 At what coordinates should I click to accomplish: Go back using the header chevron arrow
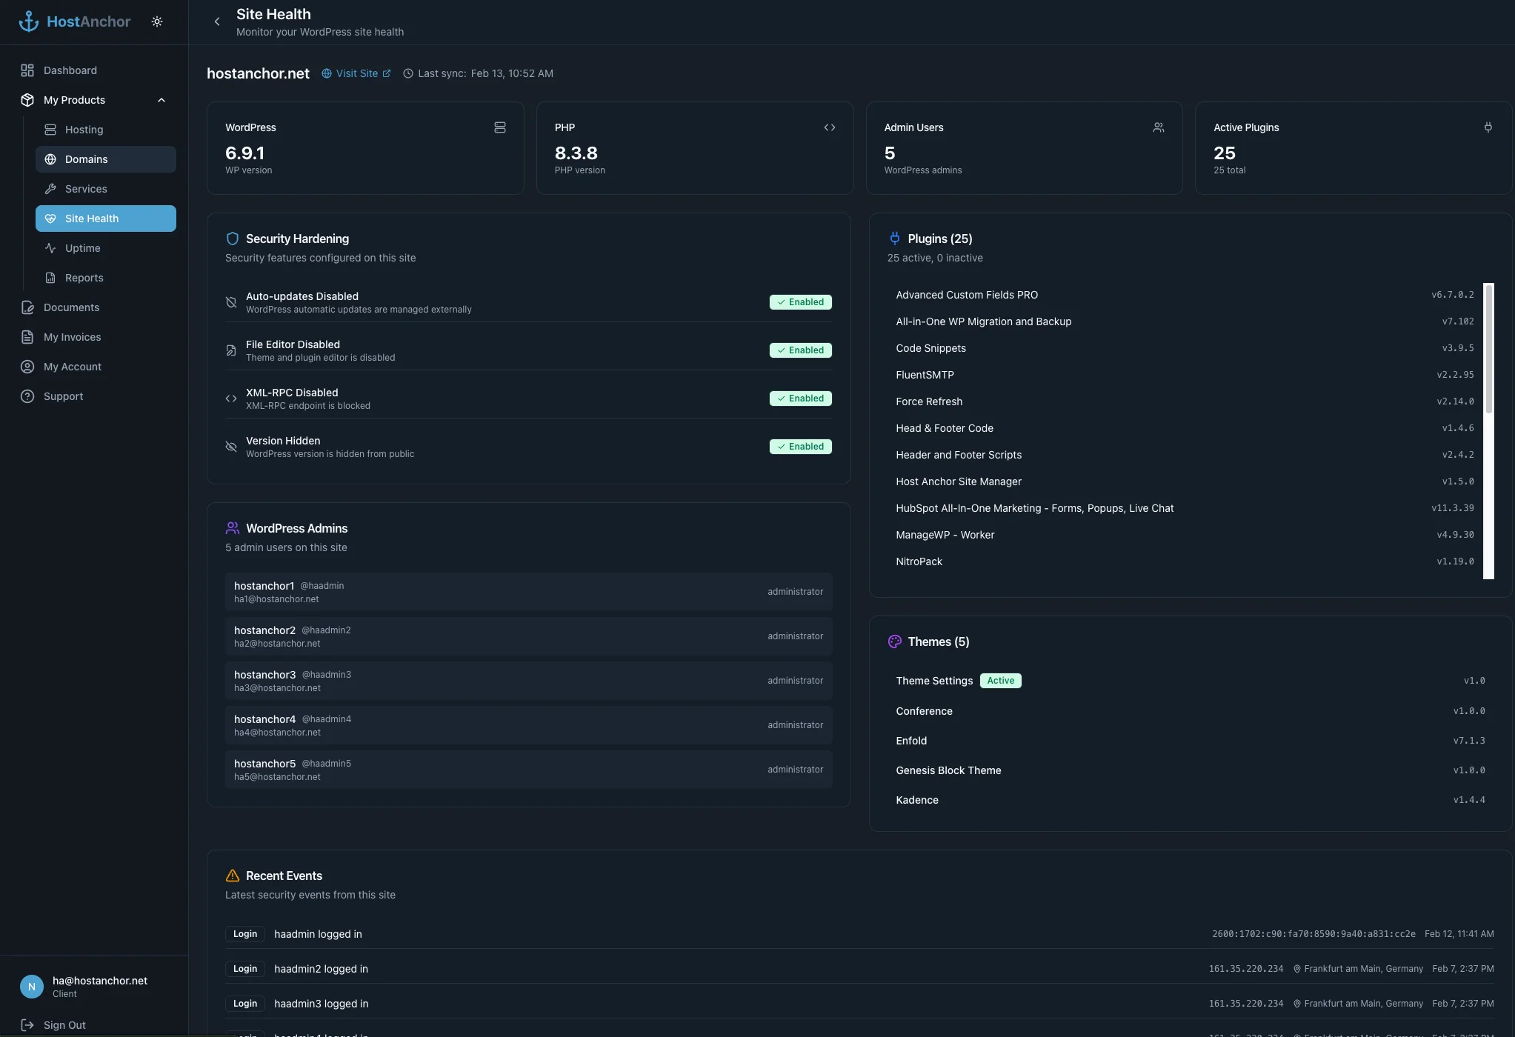(x=217, y=21)
